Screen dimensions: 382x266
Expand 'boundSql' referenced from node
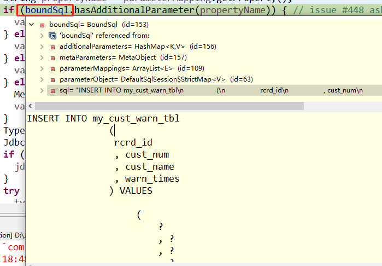pyautogui.click(x=42, y=36)
